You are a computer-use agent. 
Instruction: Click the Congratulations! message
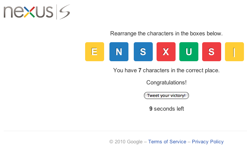(x=166, y=83)
